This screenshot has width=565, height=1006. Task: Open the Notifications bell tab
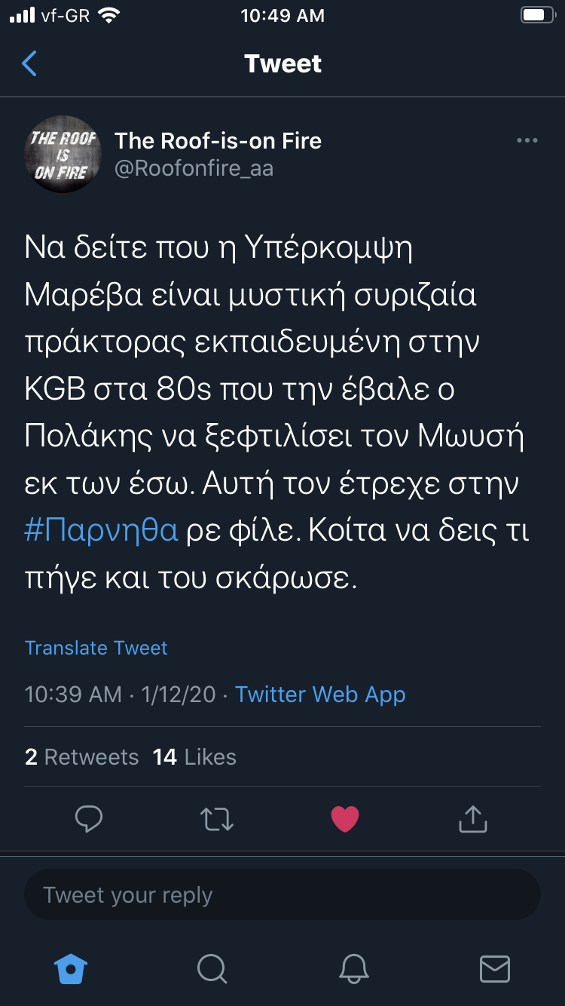click(x=353, y=969)
